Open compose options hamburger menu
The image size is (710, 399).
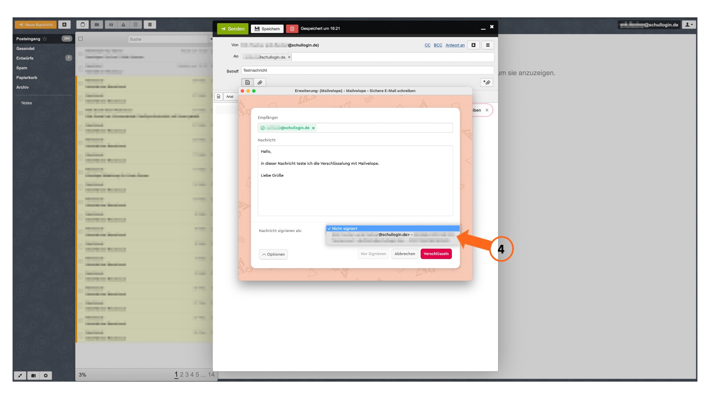488,45
